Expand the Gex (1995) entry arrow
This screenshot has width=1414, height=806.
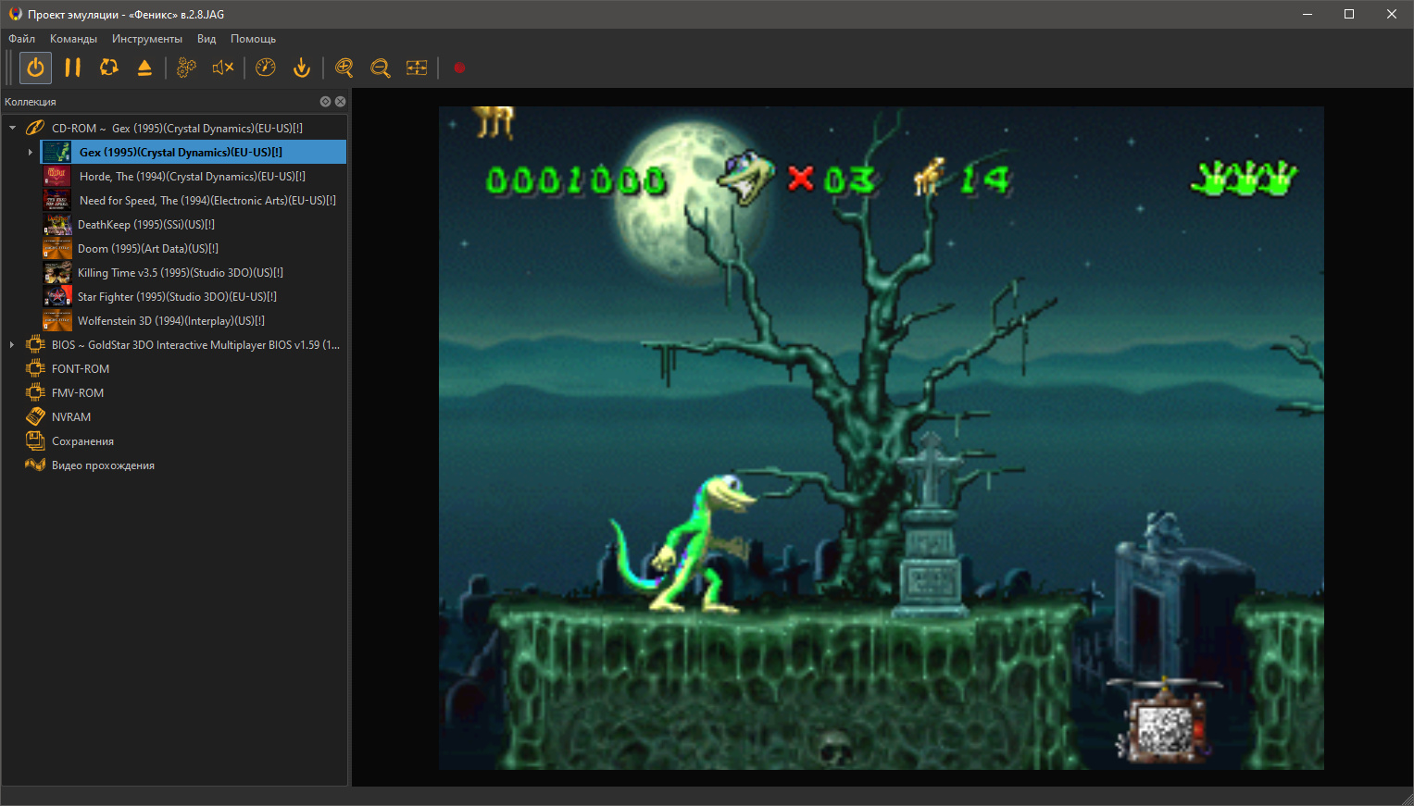31,152
